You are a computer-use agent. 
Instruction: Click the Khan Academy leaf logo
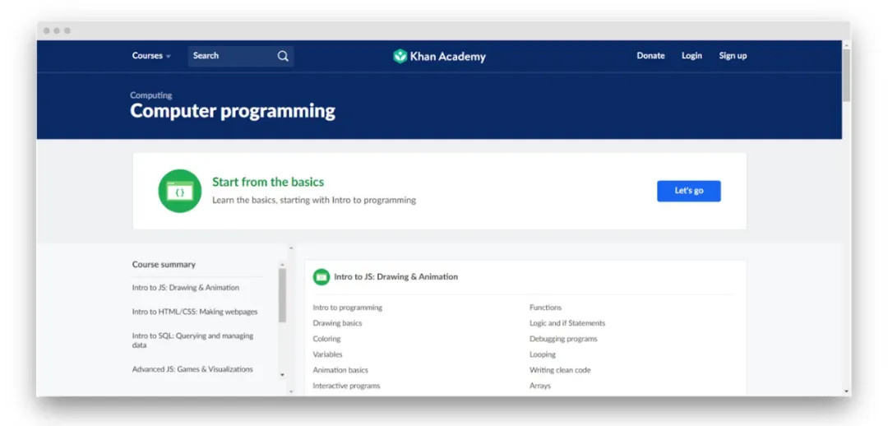click(400, 56)
